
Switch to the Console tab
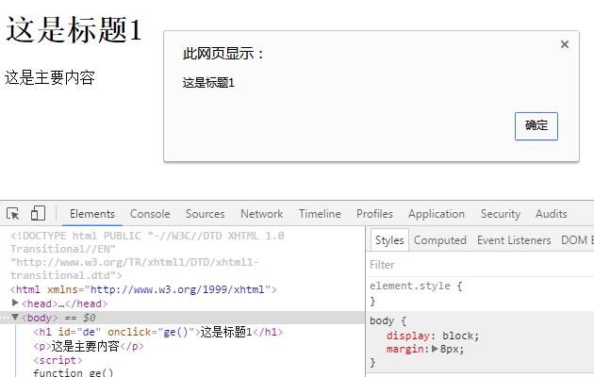pos(150,214)
